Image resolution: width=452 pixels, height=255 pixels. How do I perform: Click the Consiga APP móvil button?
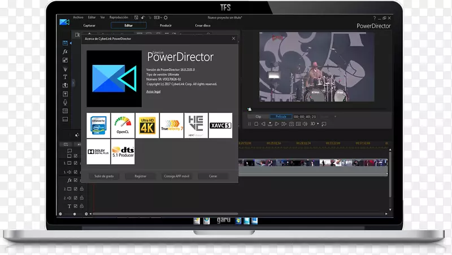pos(177,176)
